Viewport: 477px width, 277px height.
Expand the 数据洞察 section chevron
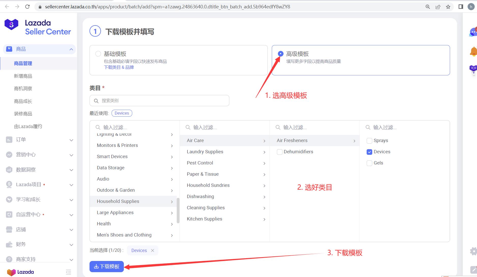[x=71, y=170]
